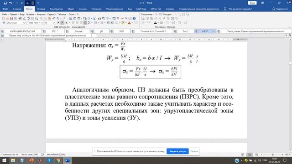Click the lightbulb Tell me search icon
Screen dimensions: 292x164
pyautogui.click(x=225, y=9)
